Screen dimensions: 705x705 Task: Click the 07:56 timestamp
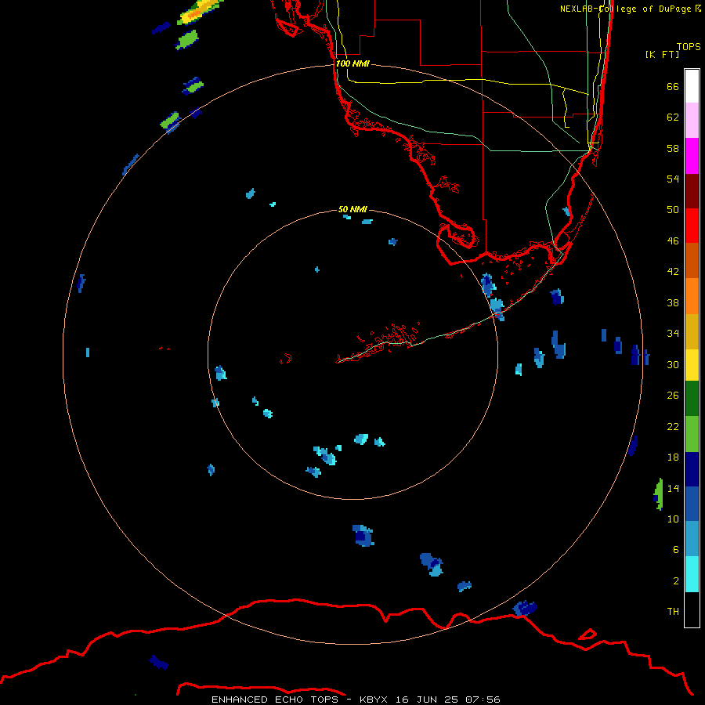point(483,700)
